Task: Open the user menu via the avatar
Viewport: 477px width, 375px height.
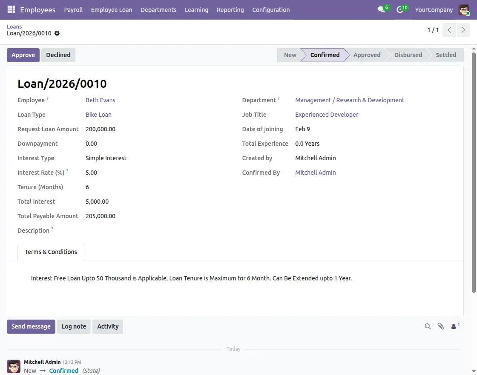Action: tap(464, 9)
